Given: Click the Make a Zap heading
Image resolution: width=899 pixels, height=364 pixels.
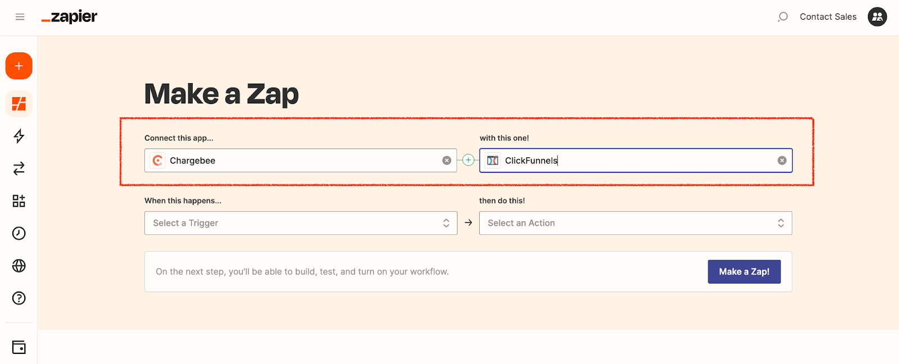Looking at the screenshot, I should [x=221, y=94].
